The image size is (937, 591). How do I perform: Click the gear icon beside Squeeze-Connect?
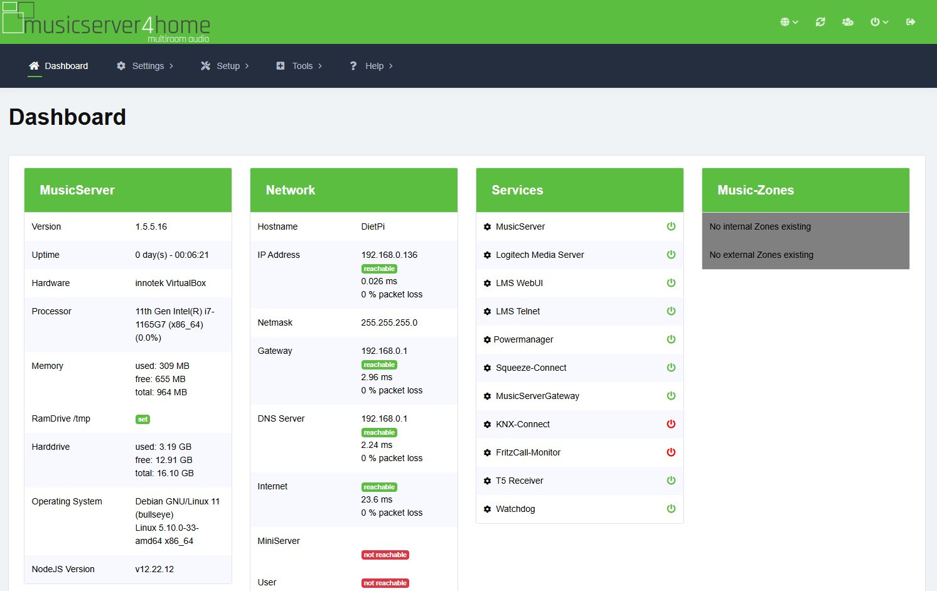coord(487,368)
